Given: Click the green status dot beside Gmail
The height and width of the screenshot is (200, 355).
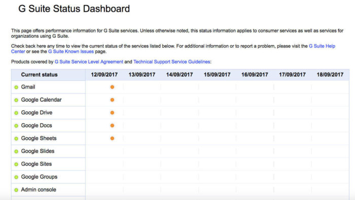Looking at the screenshot, I should pos(16,87).
